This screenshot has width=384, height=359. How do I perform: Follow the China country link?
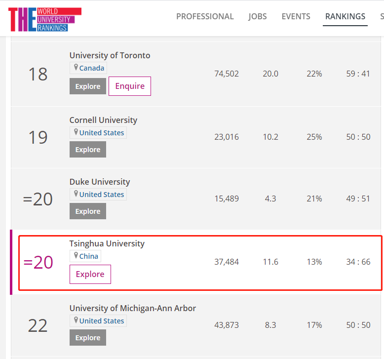89,256
